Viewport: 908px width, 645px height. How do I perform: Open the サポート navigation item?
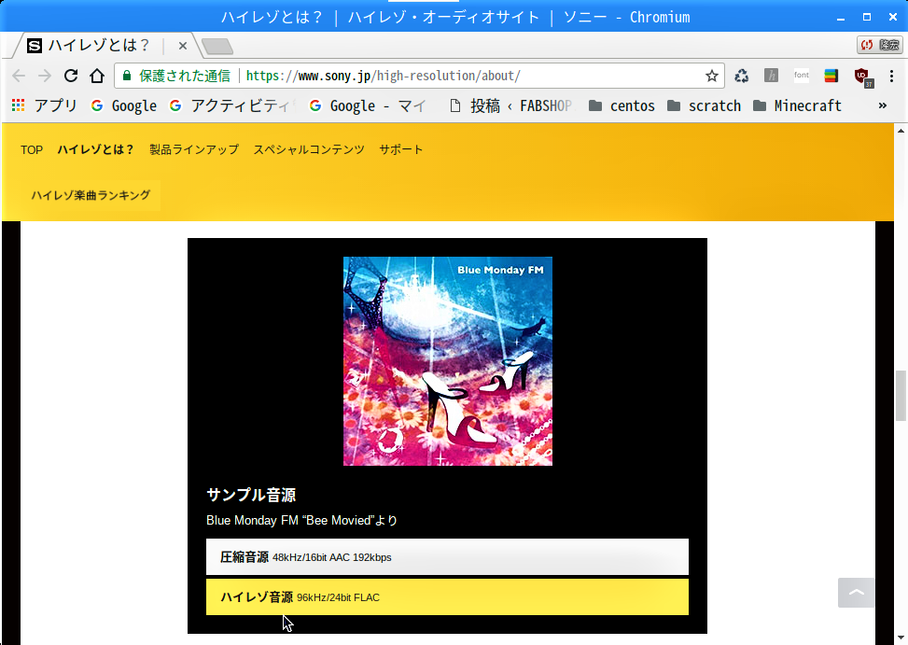[x=400, y=150]
